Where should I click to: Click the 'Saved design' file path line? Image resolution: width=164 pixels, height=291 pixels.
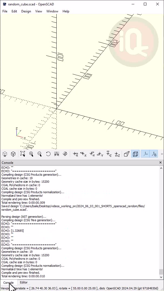tap(73, 208)
